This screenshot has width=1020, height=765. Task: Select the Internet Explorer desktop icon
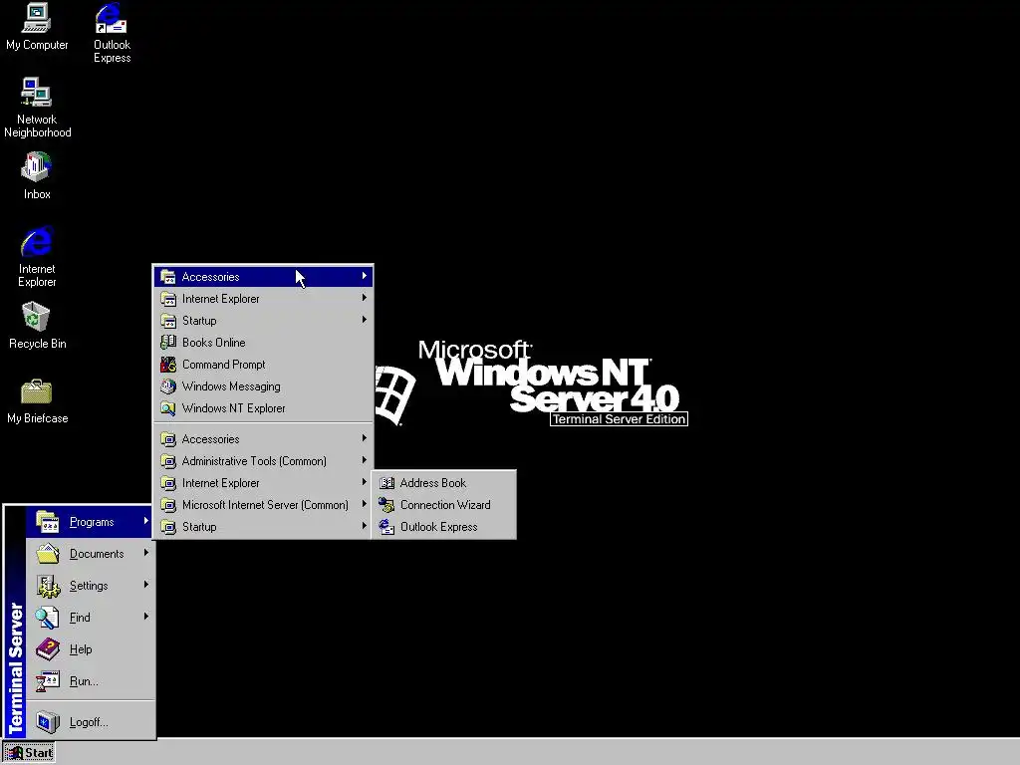tap(37, 257)
